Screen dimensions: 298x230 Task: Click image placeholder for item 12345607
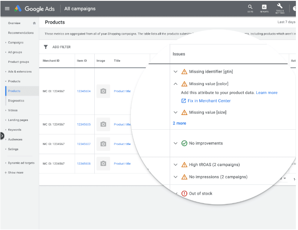(103, 144)
